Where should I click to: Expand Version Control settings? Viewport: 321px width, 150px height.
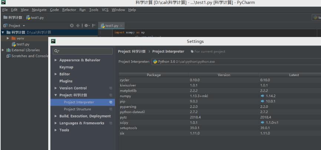click(56, 88)
